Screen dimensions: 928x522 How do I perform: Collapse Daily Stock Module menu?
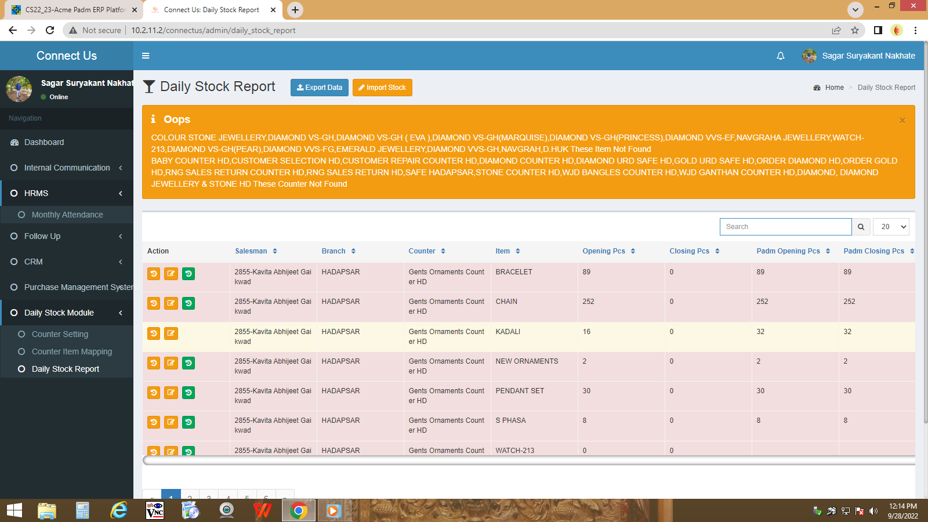point(67,313)
